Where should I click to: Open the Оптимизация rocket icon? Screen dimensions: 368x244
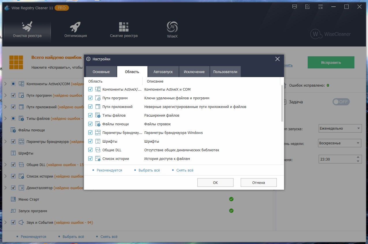[75, 27]
